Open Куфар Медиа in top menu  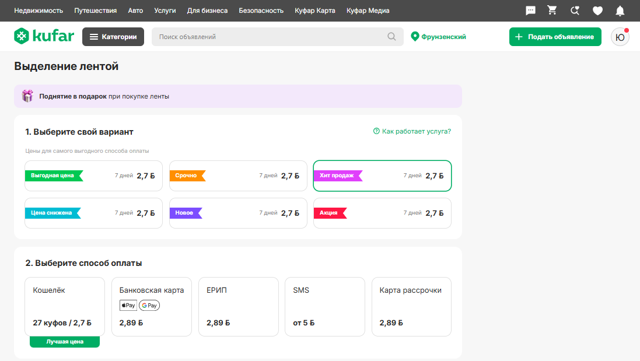[x=368, y=10]
